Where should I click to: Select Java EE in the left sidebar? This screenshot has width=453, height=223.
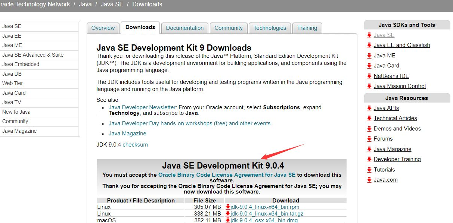39,36
